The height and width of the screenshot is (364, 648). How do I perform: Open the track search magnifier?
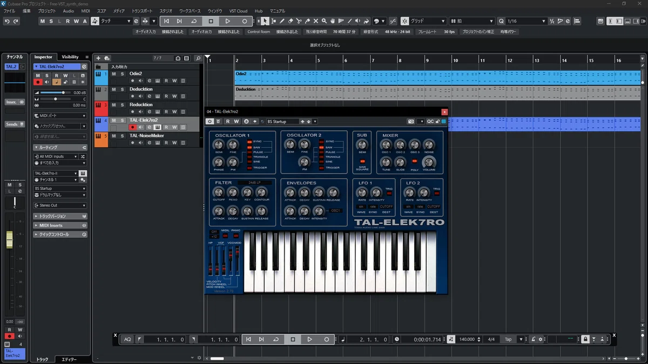[x=198, y=58]
